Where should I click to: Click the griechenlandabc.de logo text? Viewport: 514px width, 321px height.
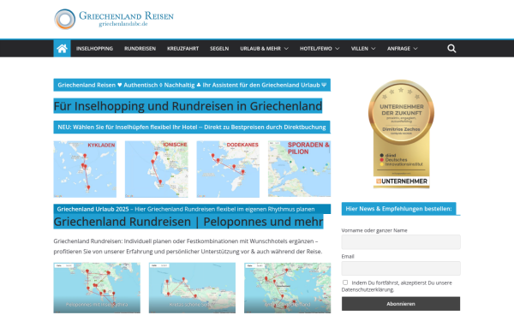123,24
